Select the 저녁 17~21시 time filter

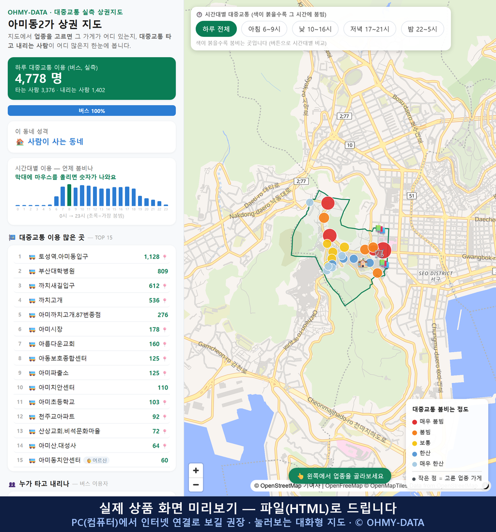pyautogui.click(x=370, y=29)
